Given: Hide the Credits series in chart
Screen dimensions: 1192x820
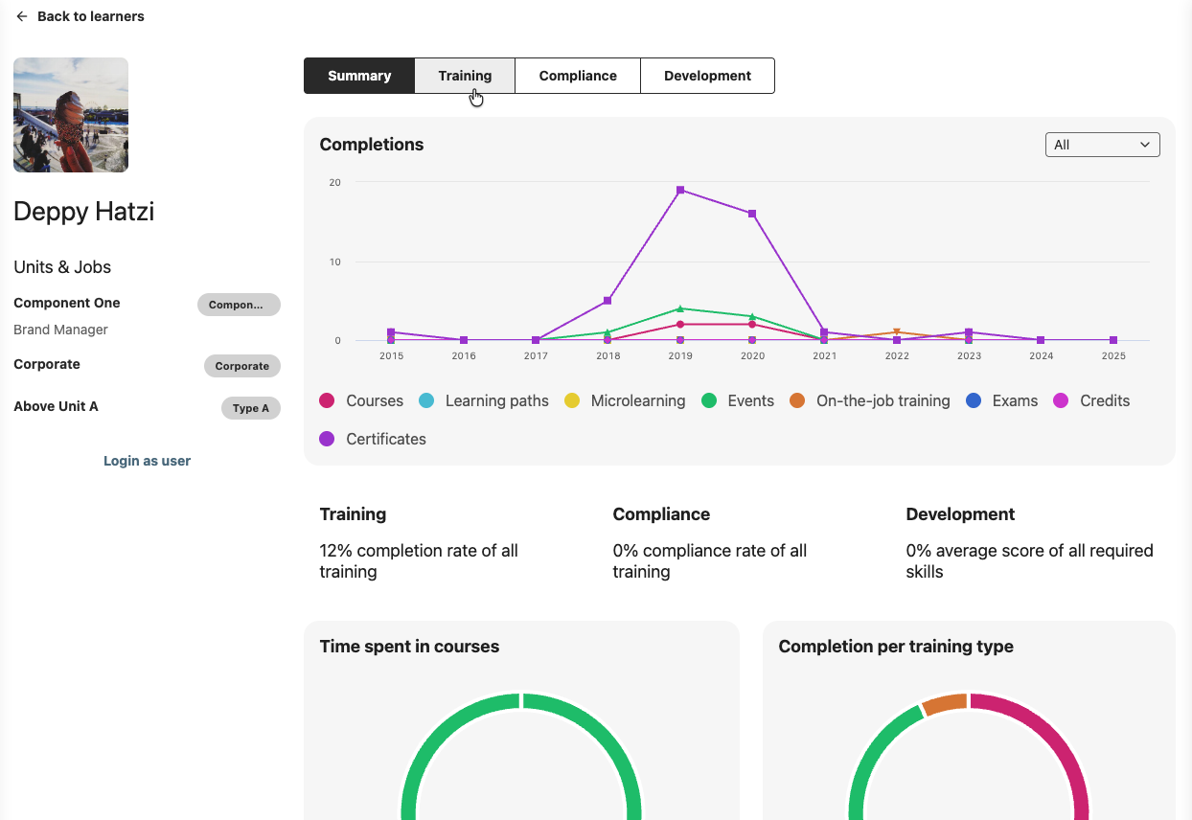Looking at the screenshot, I should pyautogui.click(x=1092, y=400).
